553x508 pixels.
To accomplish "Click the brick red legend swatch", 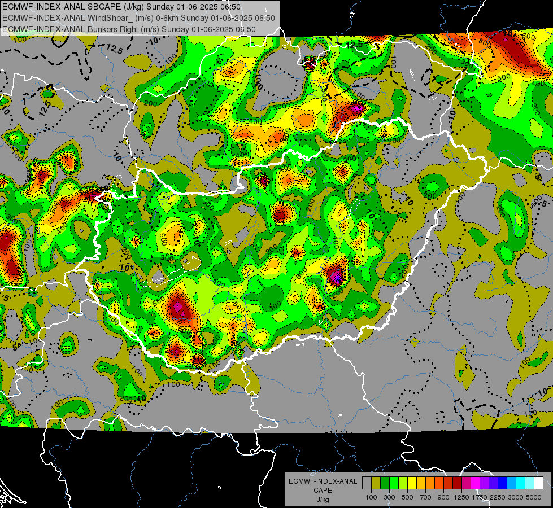I will (x=449, y=483).
